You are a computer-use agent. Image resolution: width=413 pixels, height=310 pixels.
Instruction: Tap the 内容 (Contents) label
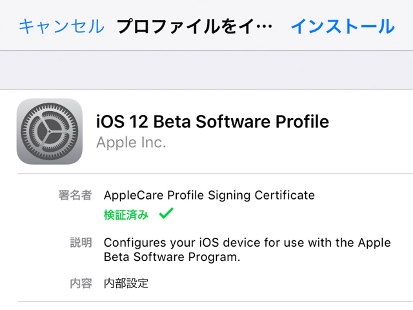pos(81,283)
